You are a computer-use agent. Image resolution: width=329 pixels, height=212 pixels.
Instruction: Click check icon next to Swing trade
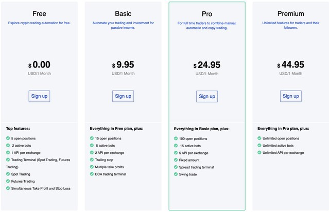(x=176, y=174)
